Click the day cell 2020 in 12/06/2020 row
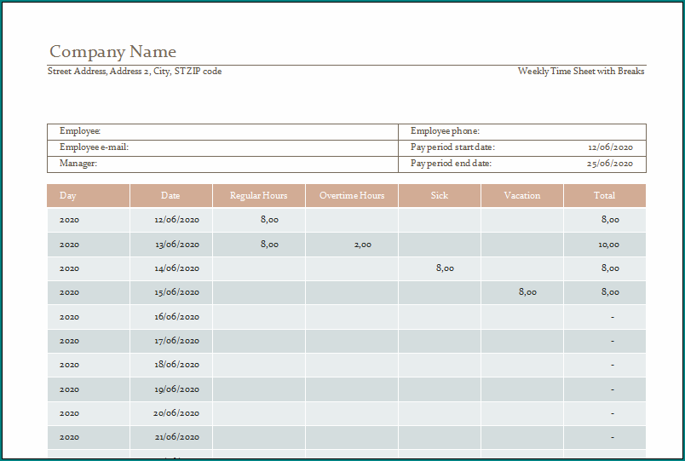685x461 pixels. 89,220
